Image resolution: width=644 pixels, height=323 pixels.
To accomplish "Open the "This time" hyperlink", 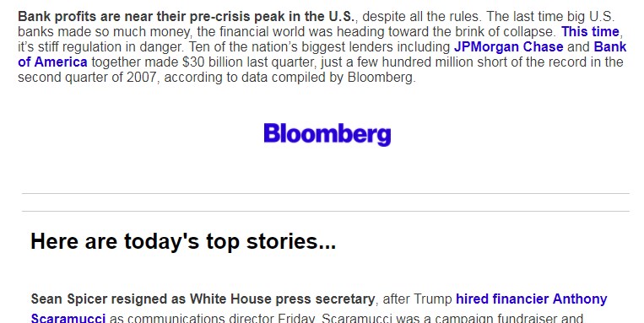I will 590,31.
